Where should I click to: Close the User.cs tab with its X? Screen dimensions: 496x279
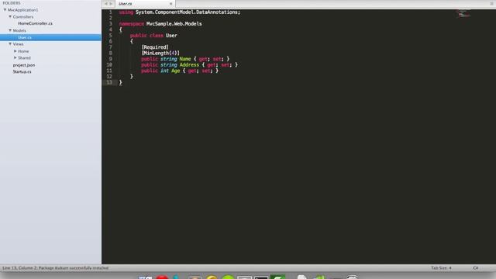[170, 4]
